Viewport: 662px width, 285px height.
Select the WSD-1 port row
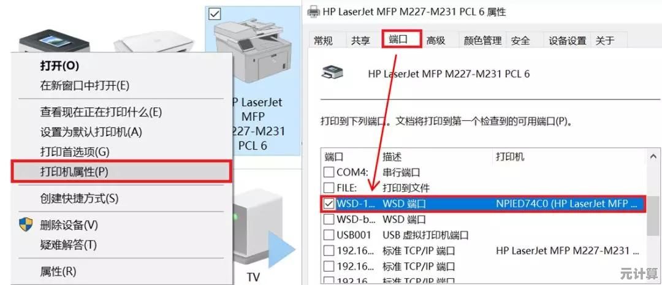(483, 204)
